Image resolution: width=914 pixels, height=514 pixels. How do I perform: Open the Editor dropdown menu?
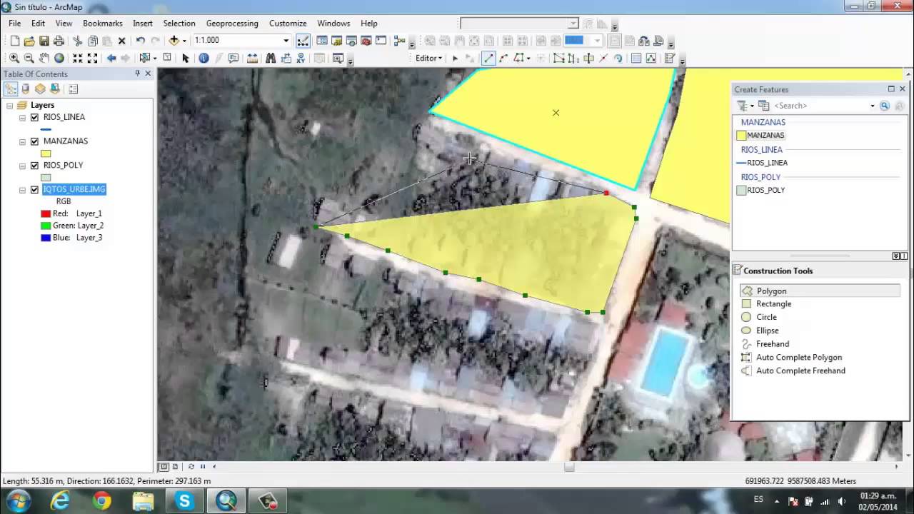[x=428, y=58]
